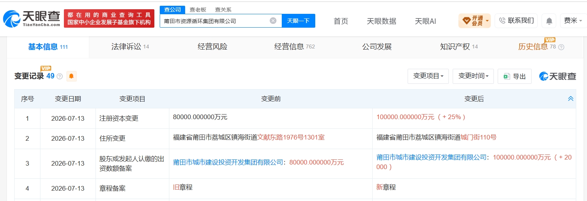The width and height of the screenshot is (587, 201).
Task: Click the company name search input field
Action: (216, 21)
